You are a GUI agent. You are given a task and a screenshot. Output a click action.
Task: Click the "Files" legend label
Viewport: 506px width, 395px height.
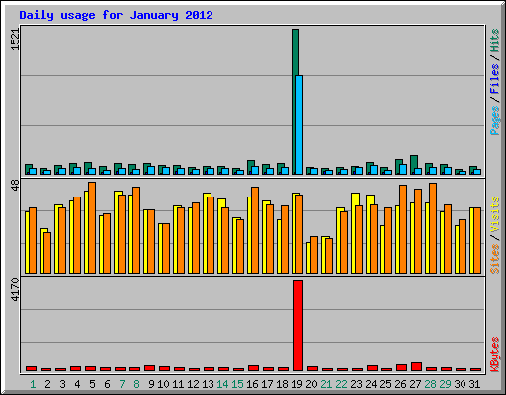[494, 78]
